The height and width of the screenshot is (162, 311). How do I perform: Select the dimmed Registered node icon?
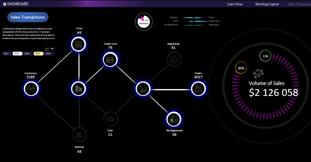174,59
